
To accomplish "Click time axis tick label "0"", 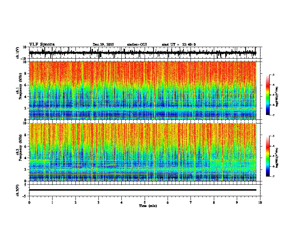I will tap(29, 203).
